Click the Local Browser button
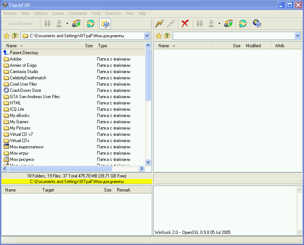 click(x=21, y=24)
